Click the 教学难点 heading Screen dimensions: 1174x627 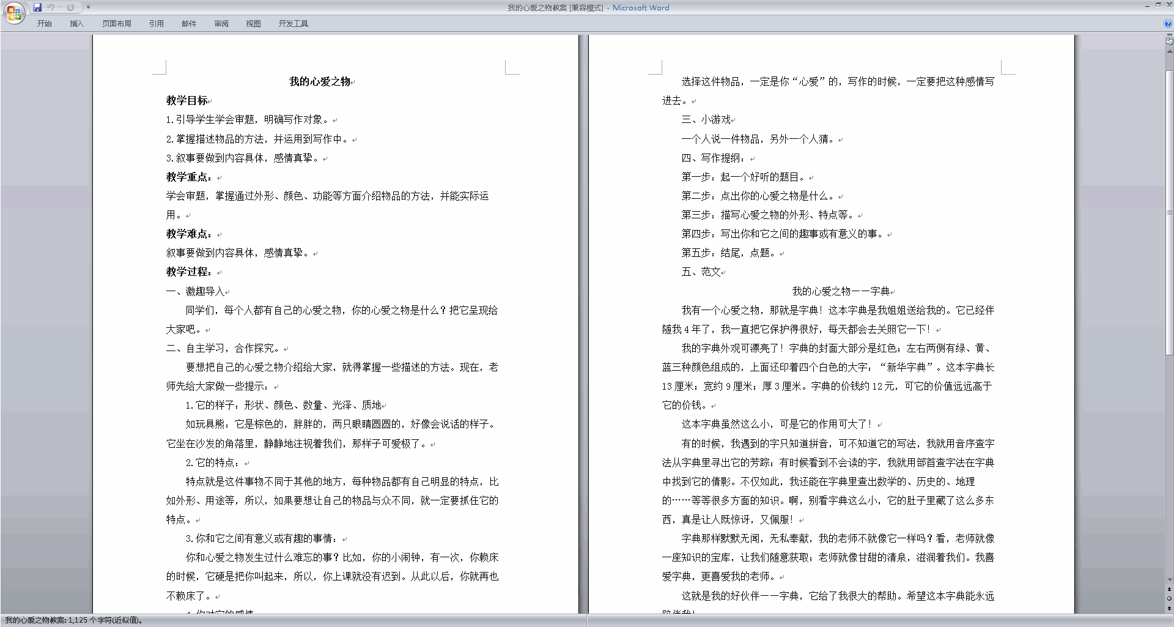[189, 234]
